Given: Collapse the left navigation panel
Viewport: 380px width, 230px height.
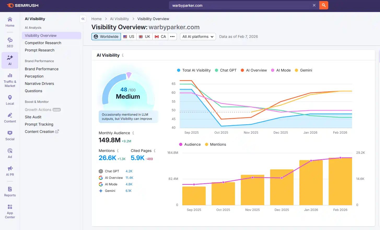Looking at the screenshot, I should [83, 19].
